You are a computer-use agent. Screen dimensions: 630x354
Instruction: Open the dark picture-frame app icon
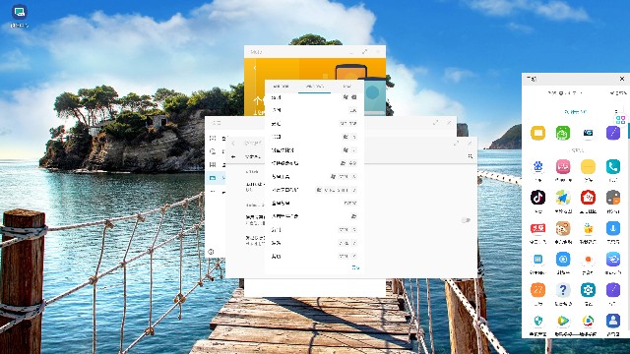tap(588, 133)
